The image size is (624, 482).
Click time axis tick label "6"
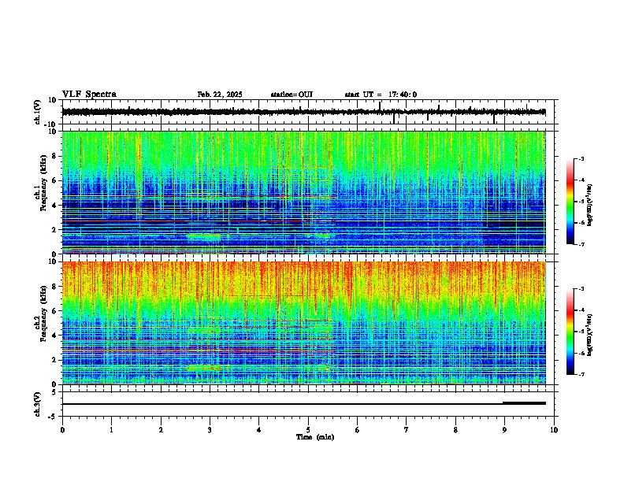pyautogui.click(x=358, y=430)
